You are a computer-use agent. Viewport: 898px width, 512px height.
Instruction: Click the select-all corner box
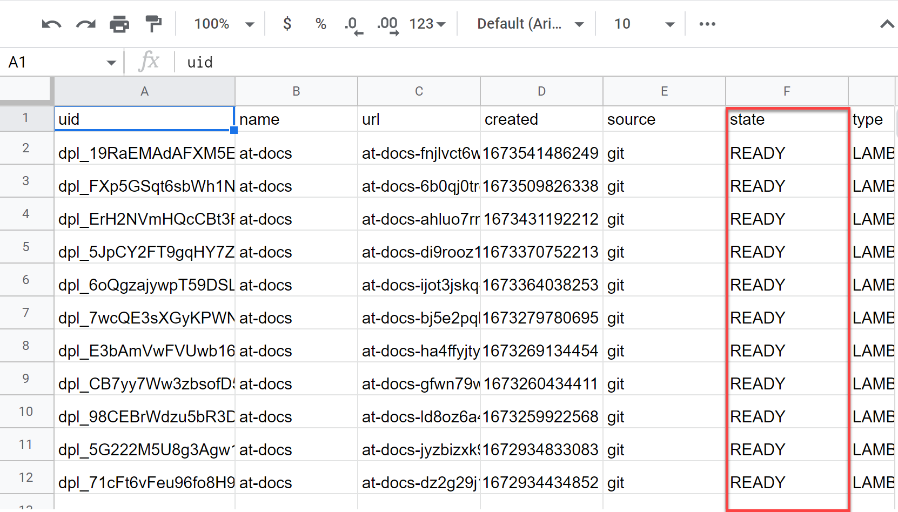tap(26, 91)
